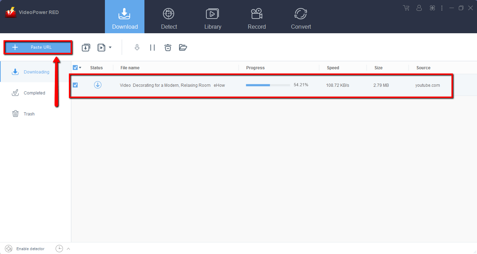477x254 pixels.
Task: Open the Trash list
Action: point(29,114)
